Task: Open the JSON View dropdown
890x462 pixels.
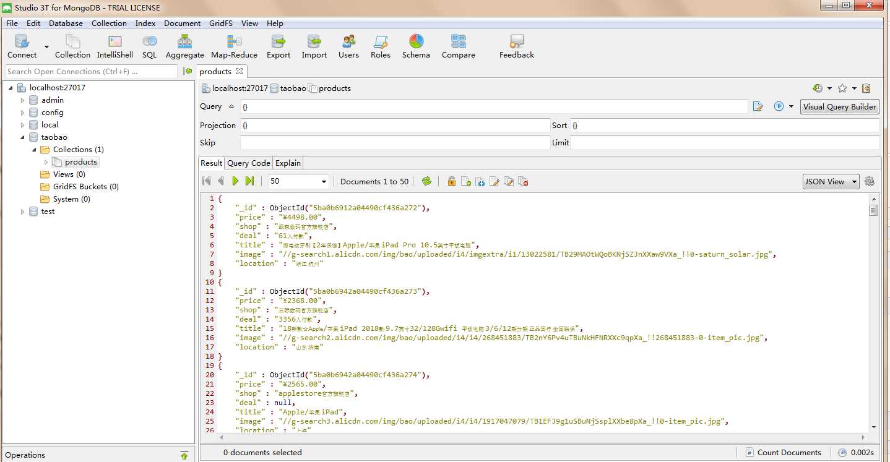Action: click(x=831, y=181)
